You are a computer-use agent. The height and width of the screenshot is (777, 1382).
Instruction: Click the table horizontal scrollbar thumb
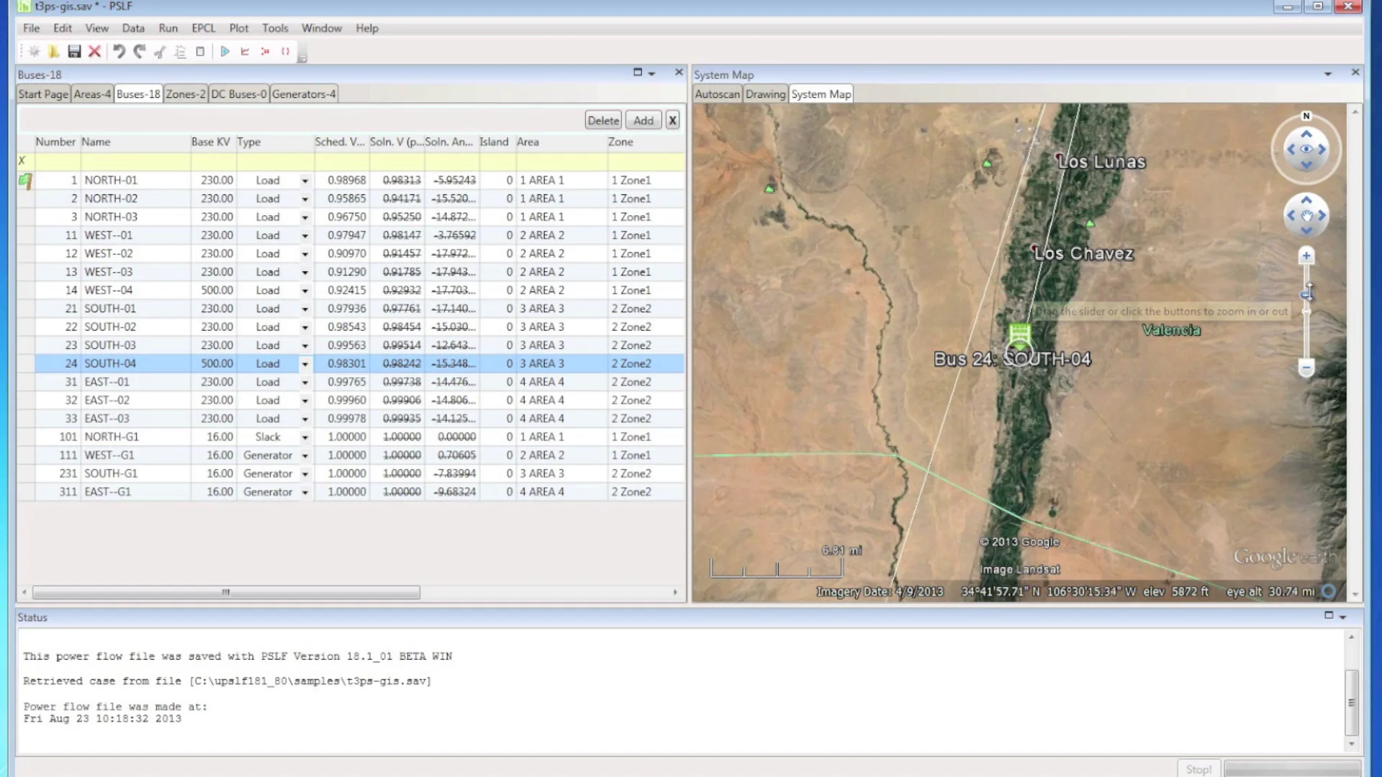[226, 592]
